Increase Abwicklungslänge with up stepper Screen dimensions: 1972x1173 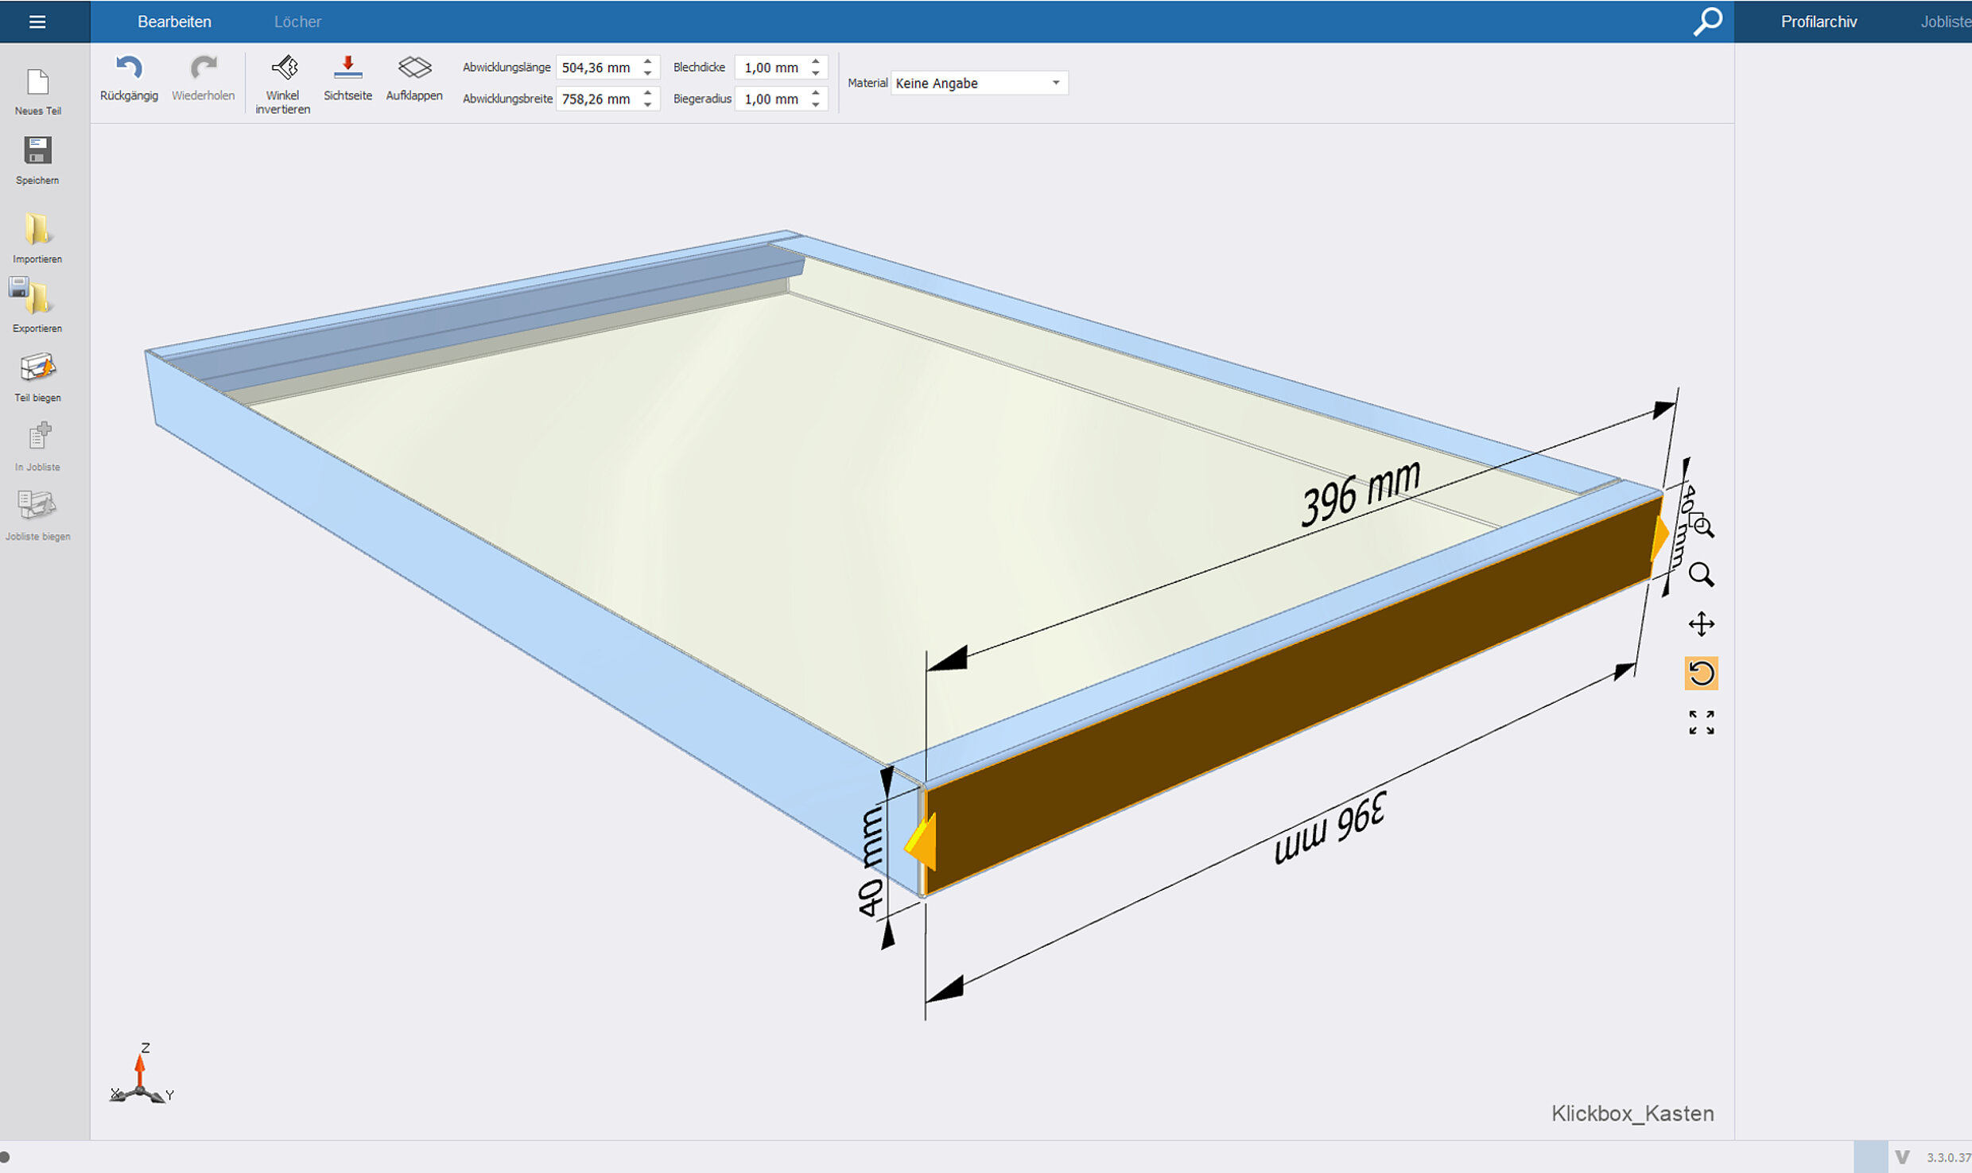point(648,61)
